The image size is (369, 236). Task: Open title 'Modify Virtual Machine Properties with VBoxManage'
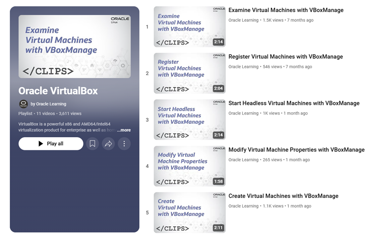[x=296, y=150]
